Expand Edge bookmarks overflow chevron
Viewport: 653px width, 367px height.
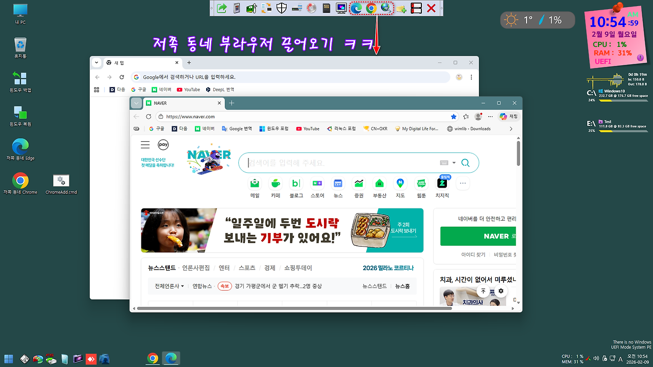click(x=511, y=129)
